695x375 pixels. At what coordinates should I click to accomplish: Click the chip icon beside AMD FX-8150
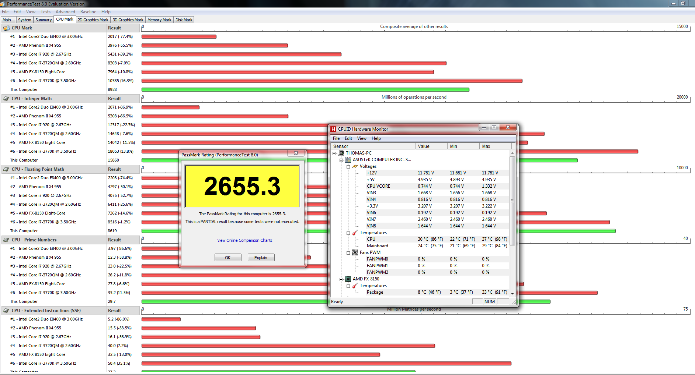click(x=348, y=279)
